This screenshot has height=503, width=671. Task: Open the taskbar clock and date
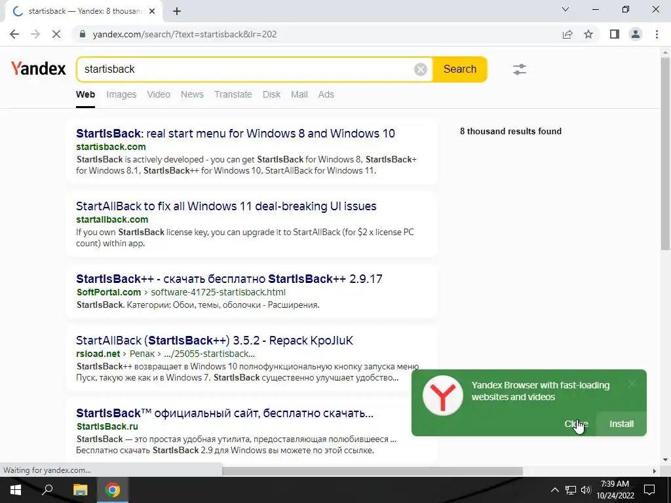615,490
